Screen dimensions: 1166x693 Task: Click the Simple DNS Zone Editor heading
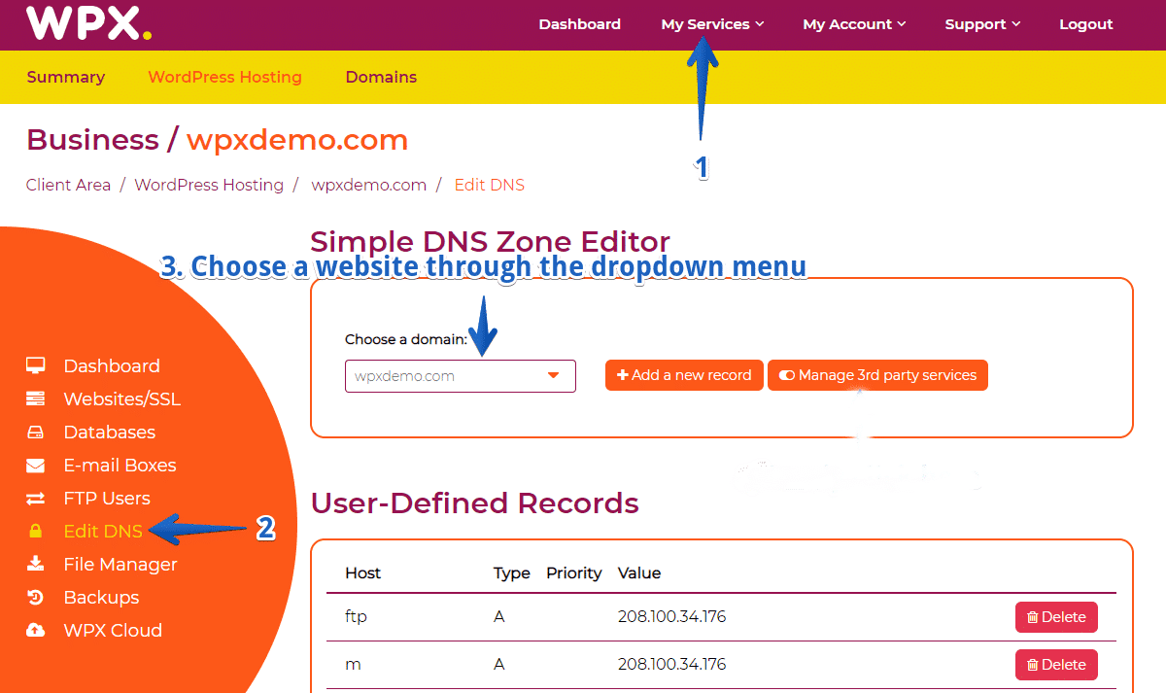pyautogui.click(x=491, y=242)
